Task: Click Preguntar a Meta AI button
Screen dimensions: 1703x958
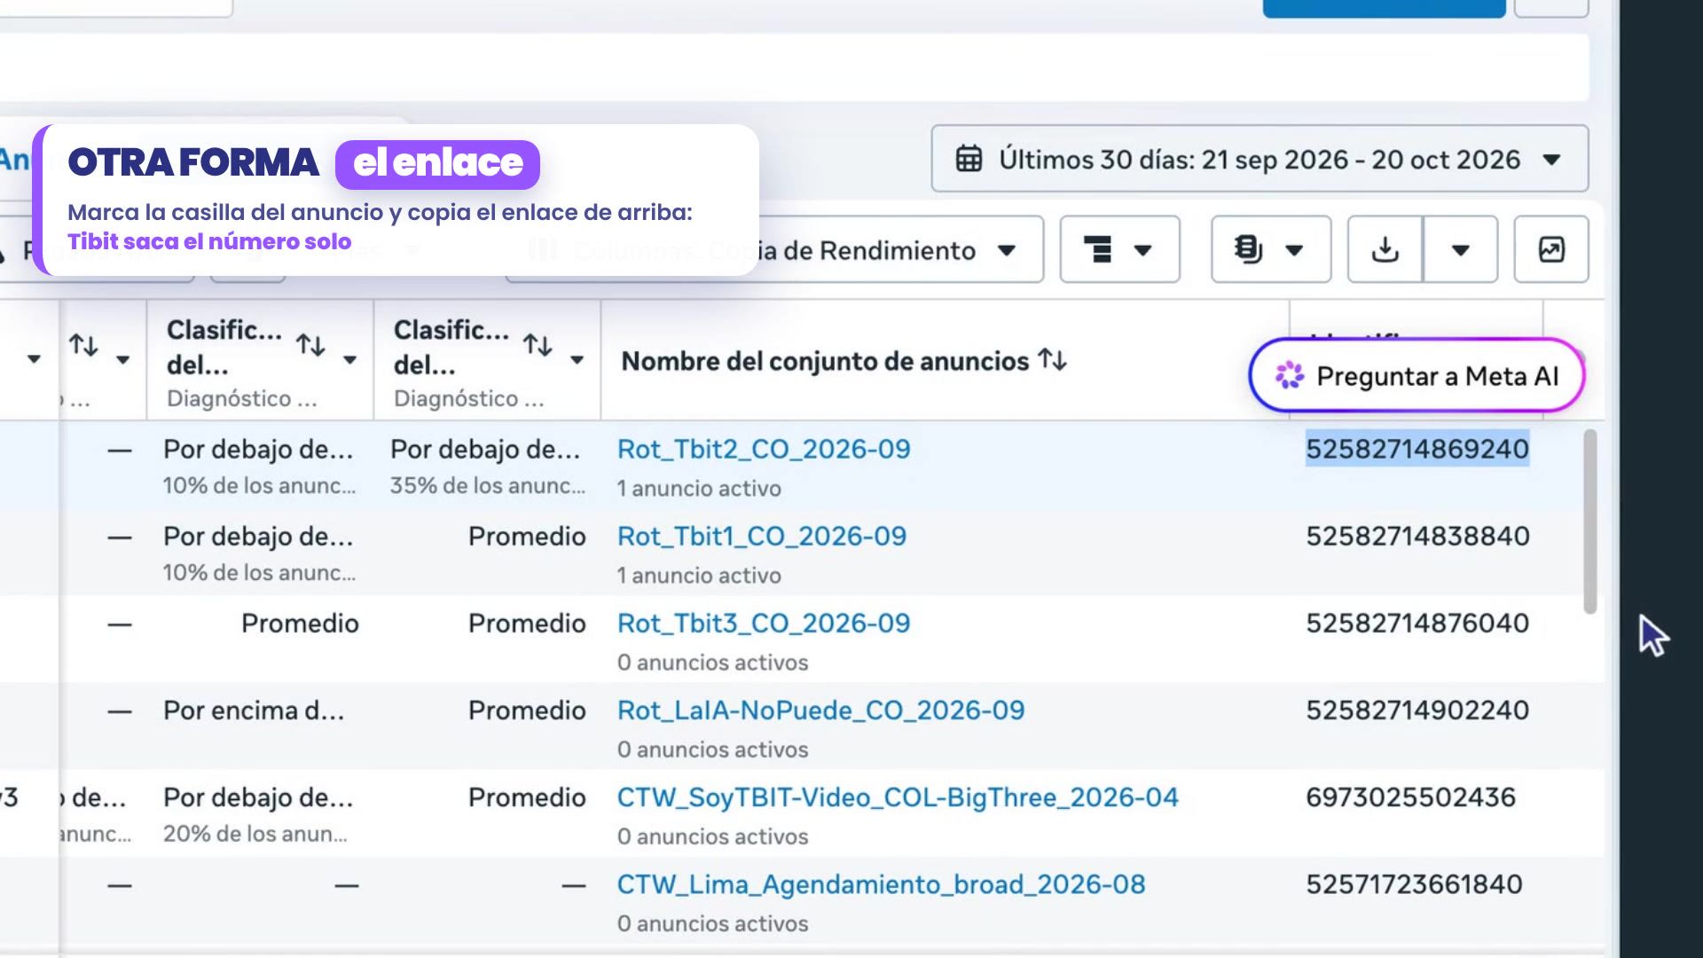Action: point(1417,376)
